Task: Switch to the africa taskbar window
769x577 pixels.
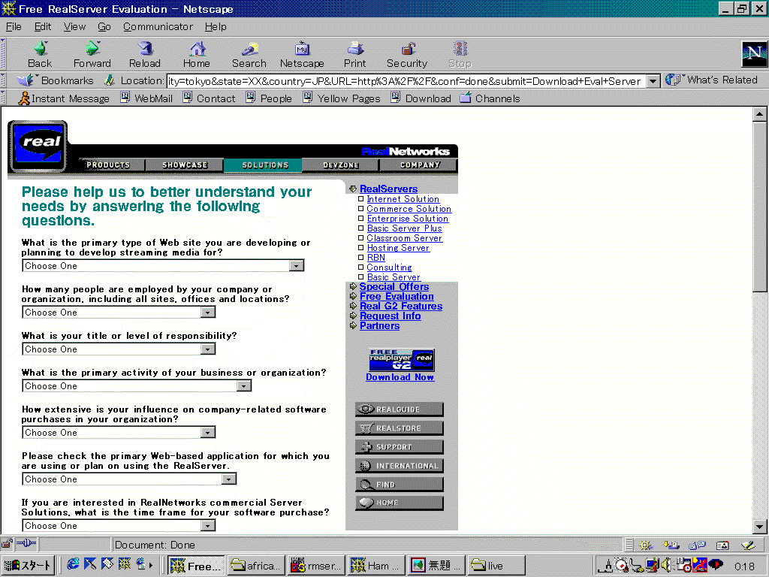Action: (255, 565)
